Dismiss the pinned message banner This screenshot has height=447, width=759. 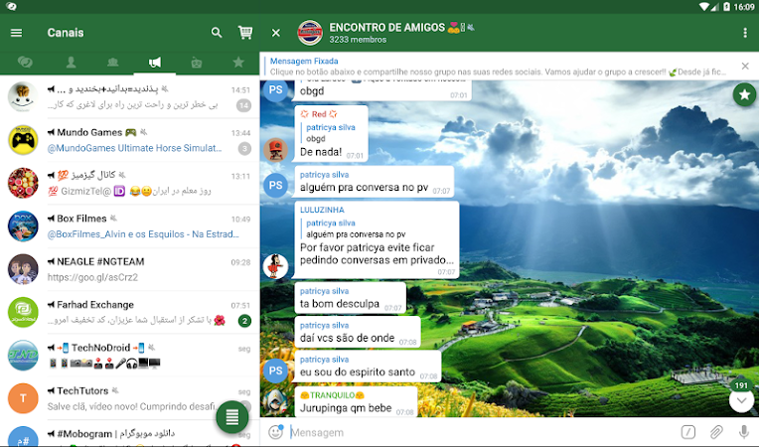[745, 67]
